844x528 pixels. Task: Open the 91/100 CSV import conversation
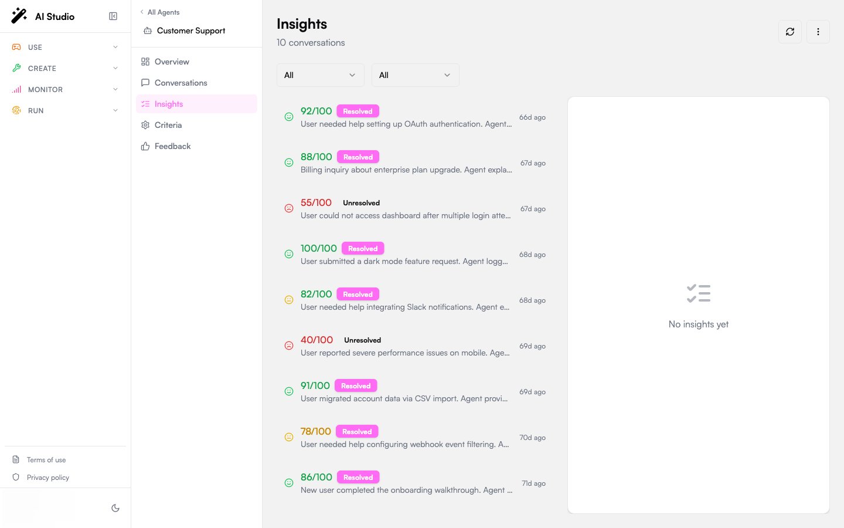(x=415, y=392)
